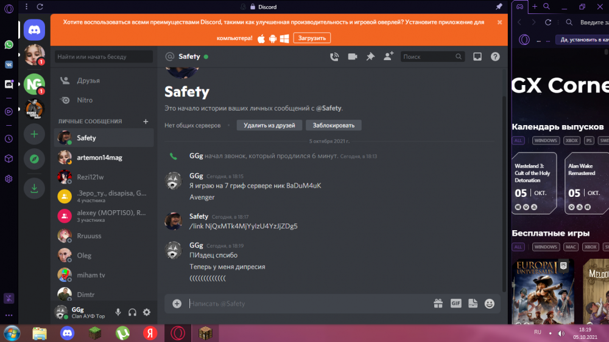
Task: Open File Explorer from taskbar
Action: pyautogui.click(x=39, y=333)
